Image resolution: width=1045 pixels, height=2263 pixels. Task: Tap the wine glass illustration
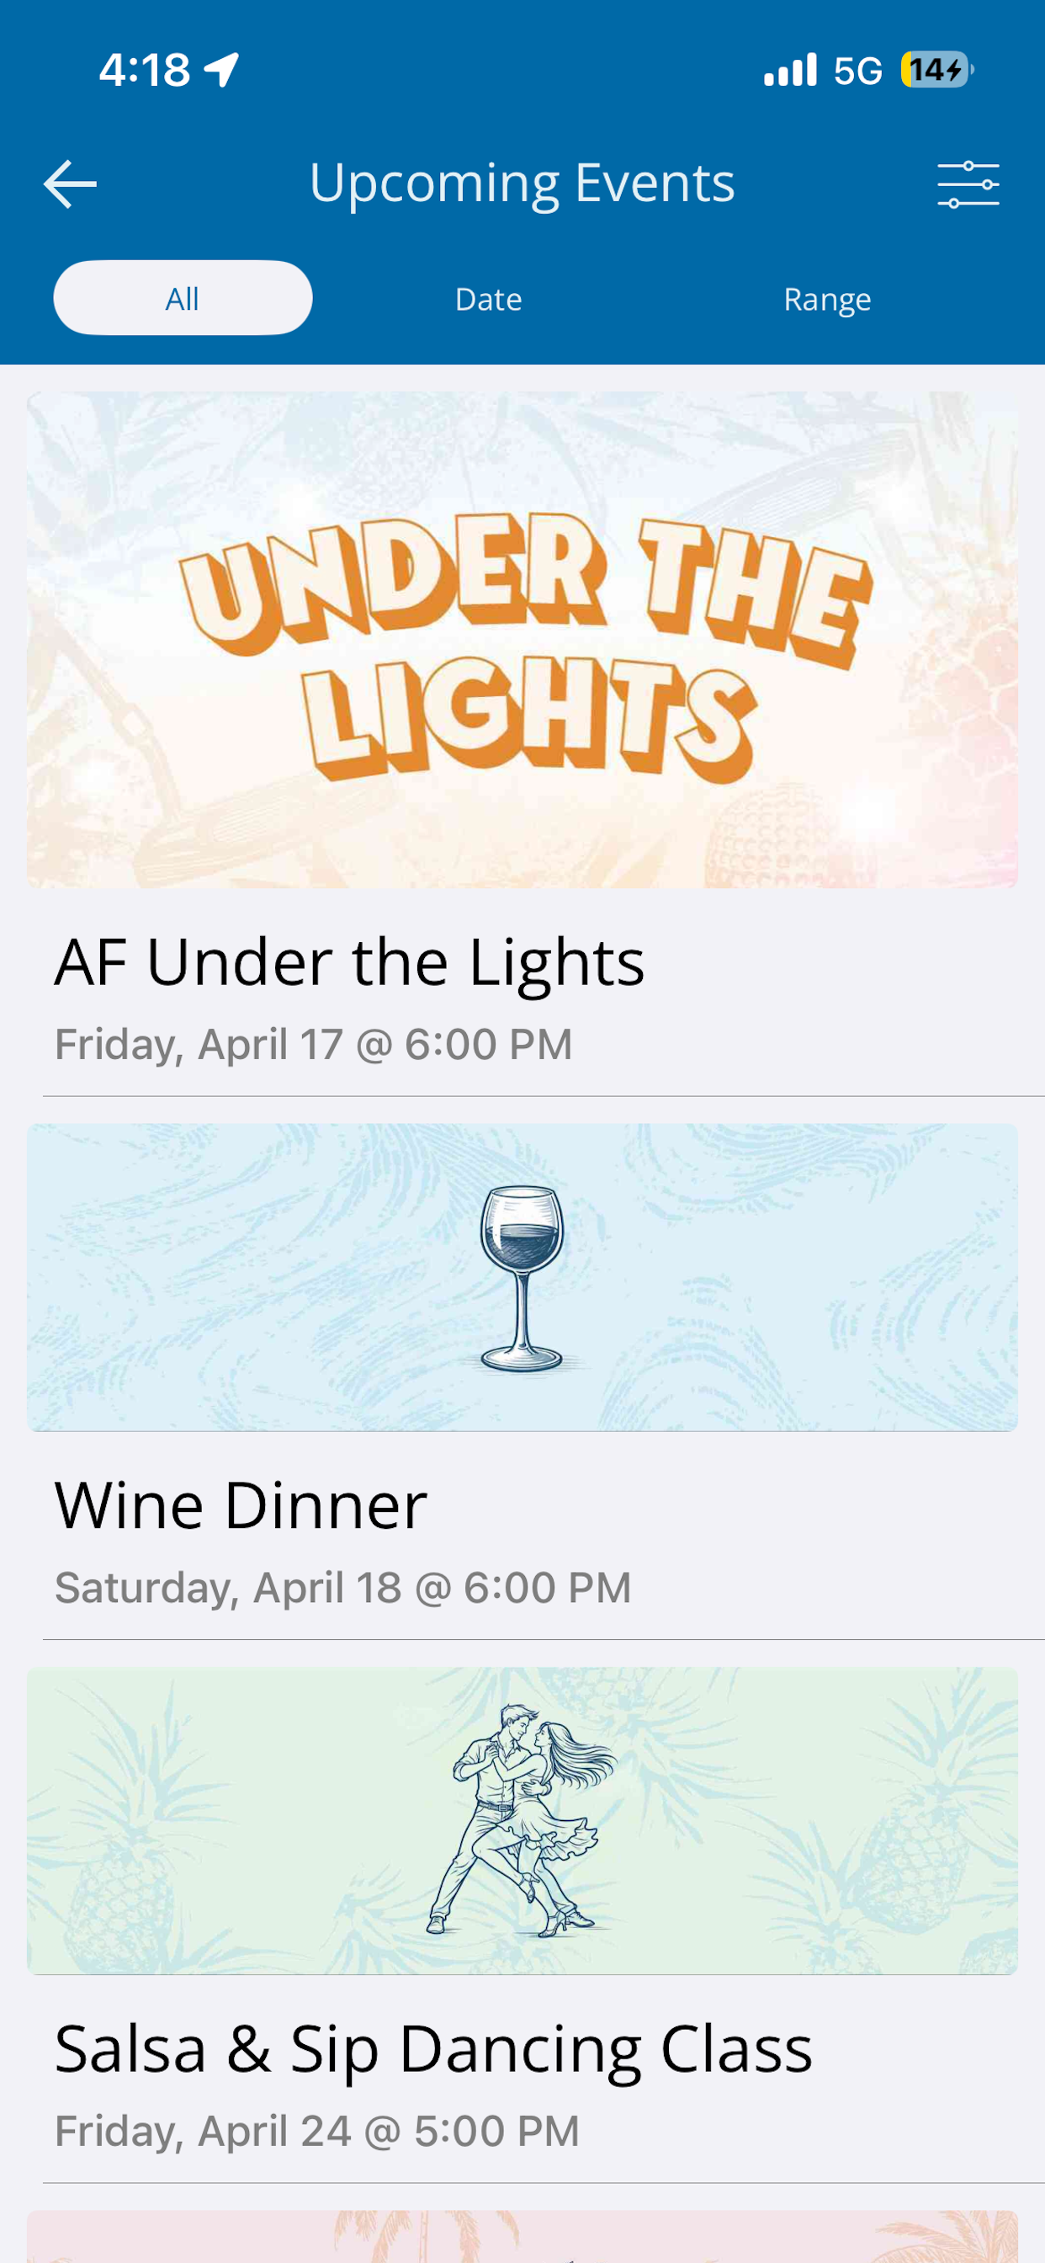coord(523,1278)
